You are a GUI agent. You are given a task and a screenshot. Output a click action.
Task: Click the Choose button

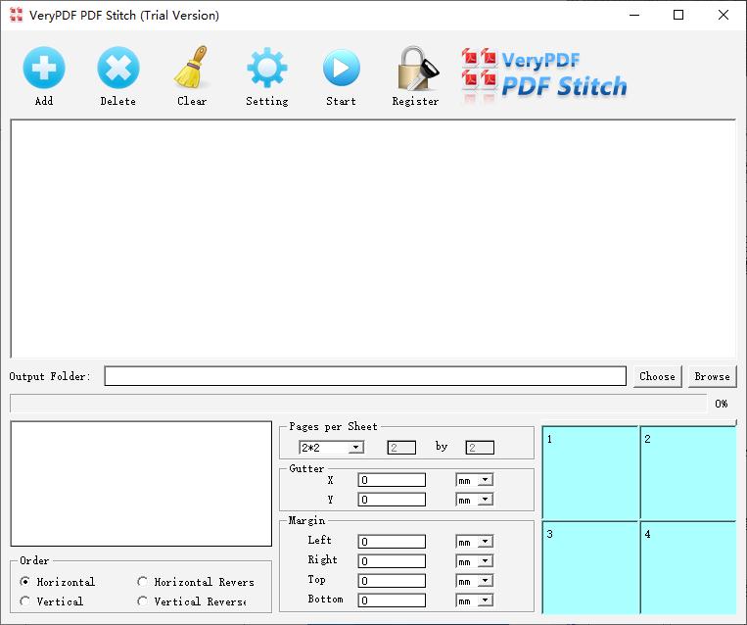coord(658,376)
